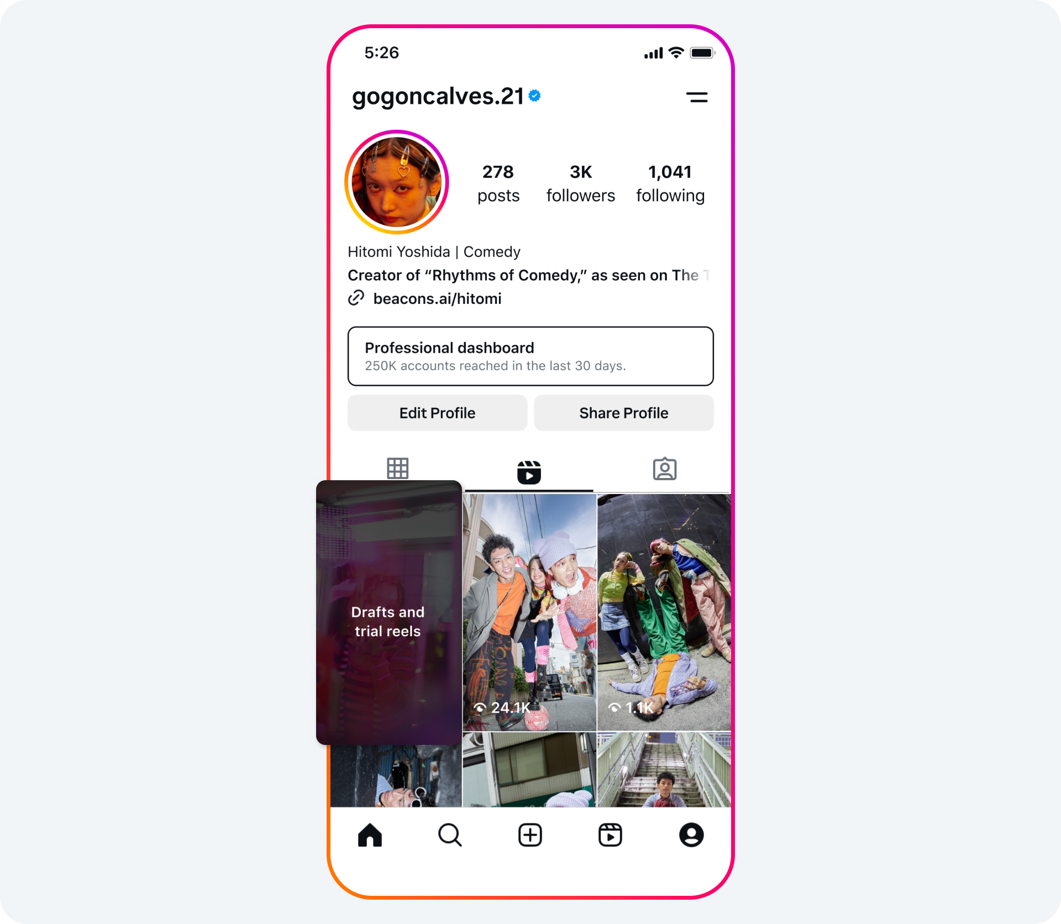Click the Edit Profile button

[x=437, y=412]
